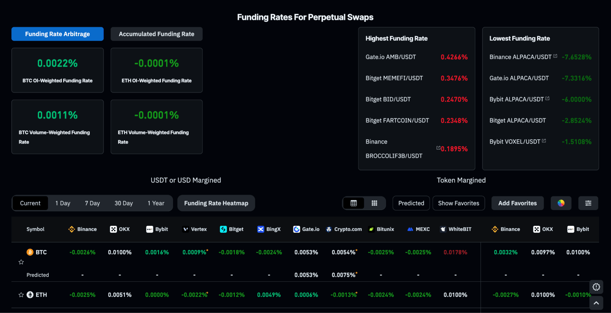
Task: Open the color theme palette button
Action: 561,203
